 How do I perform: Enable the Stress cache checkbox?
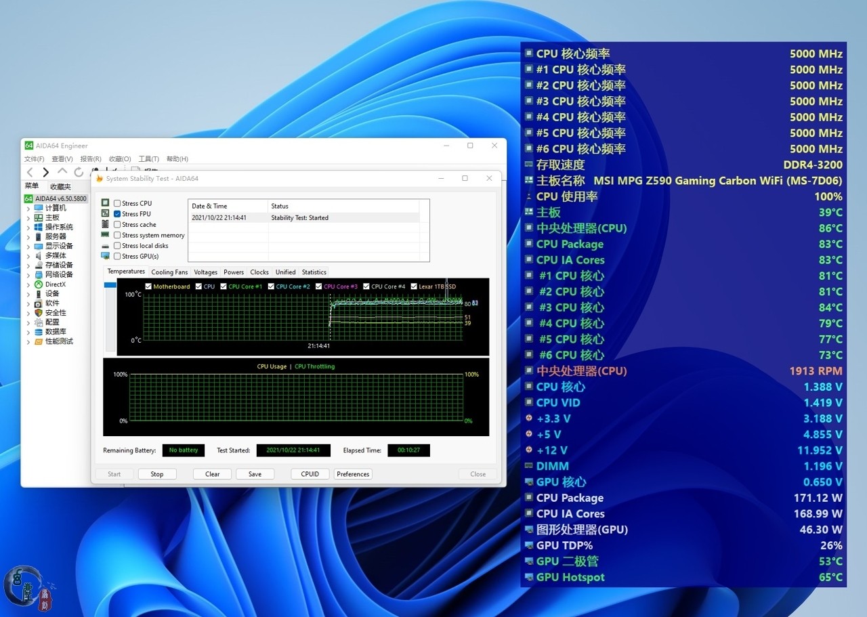pos(117,224)
